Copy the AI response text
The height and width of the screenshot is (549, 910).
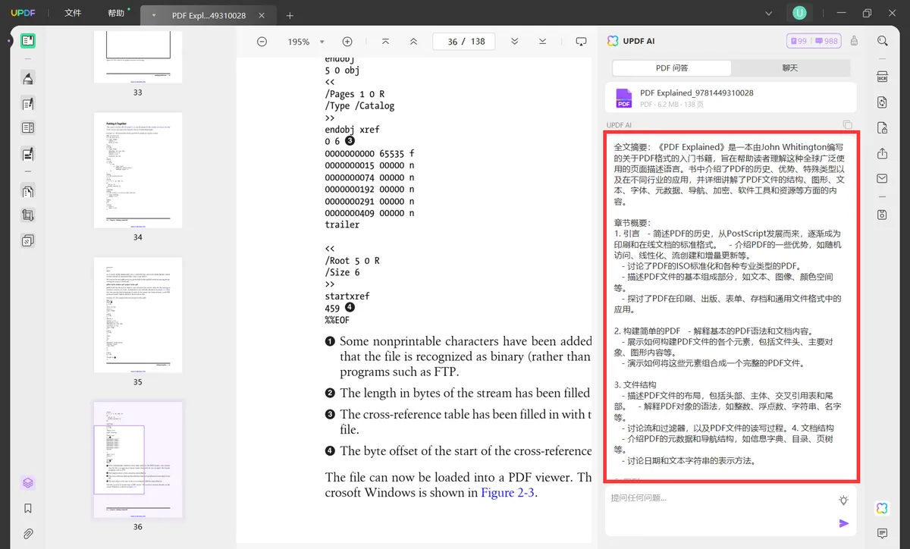pyautogui.click(x=848, y=125)
